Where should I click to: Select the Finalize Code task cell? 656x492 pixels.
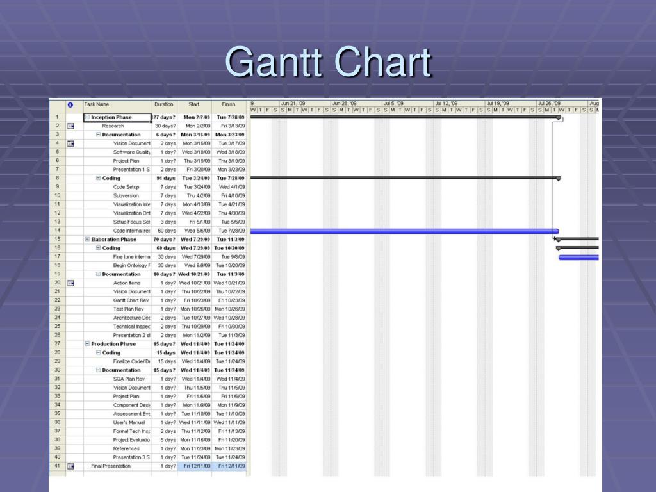coord(117,361)
